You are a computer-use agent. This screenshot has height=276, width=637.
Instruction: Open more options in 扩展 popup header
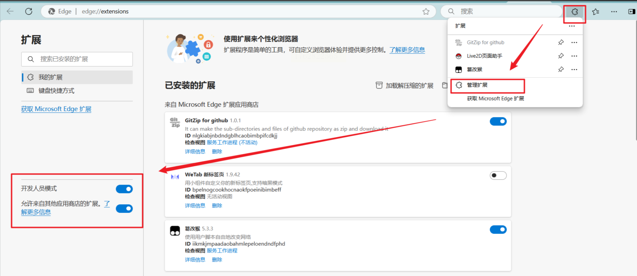(x=572, y=26)
